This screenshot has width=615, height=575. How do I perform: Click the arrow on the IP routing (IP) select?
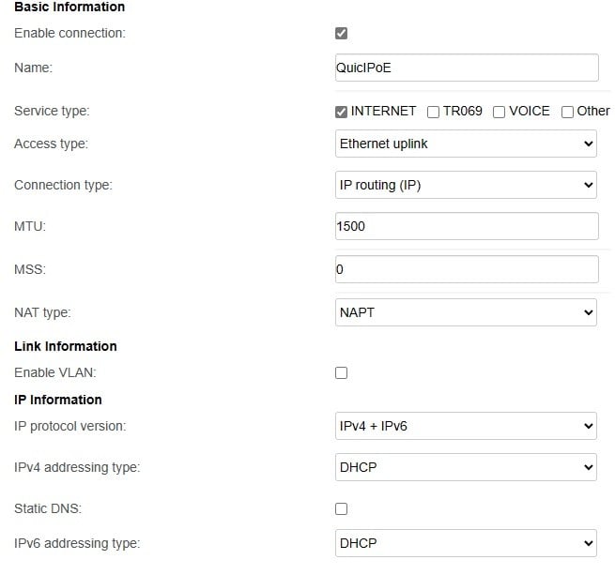[x=589, y=185]
